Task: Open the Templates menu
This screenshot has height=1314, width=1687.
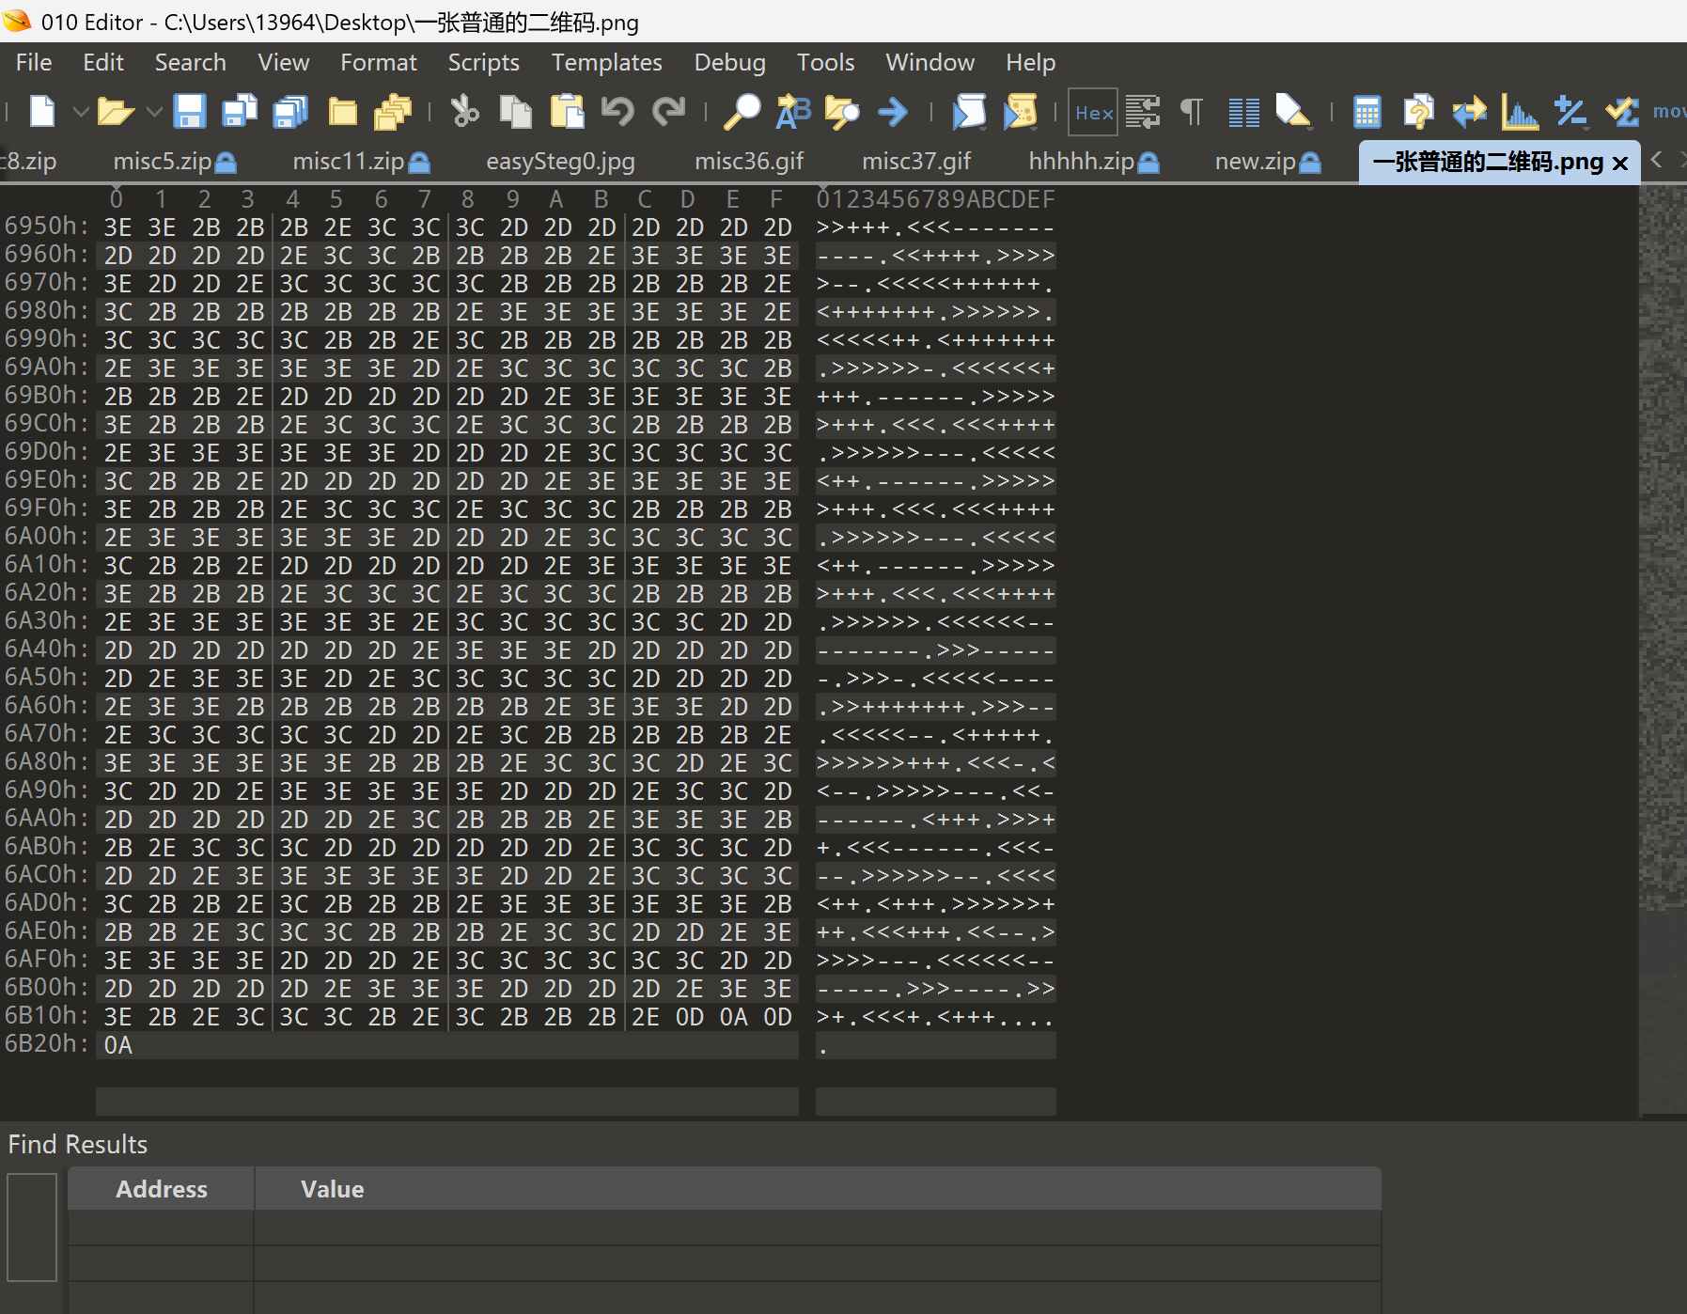Action: click(x=607, y=62)
